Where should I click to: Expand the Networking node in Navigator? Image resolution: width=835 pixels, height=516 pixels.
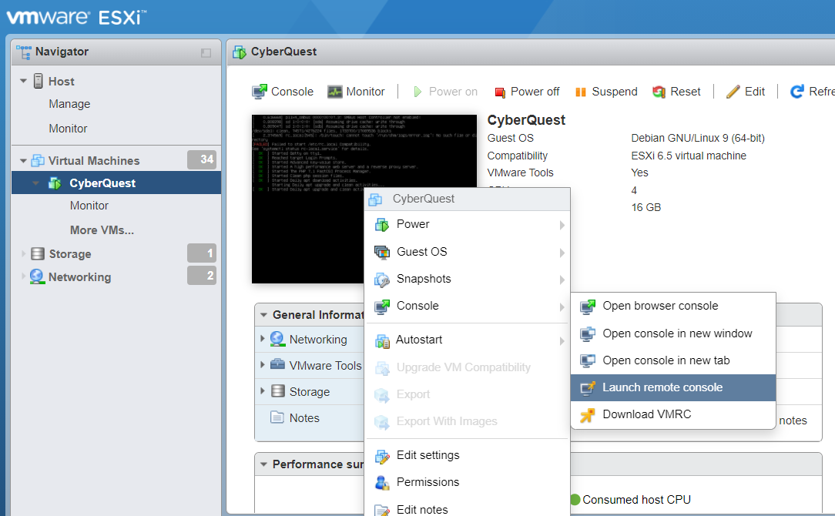[23, 276]
